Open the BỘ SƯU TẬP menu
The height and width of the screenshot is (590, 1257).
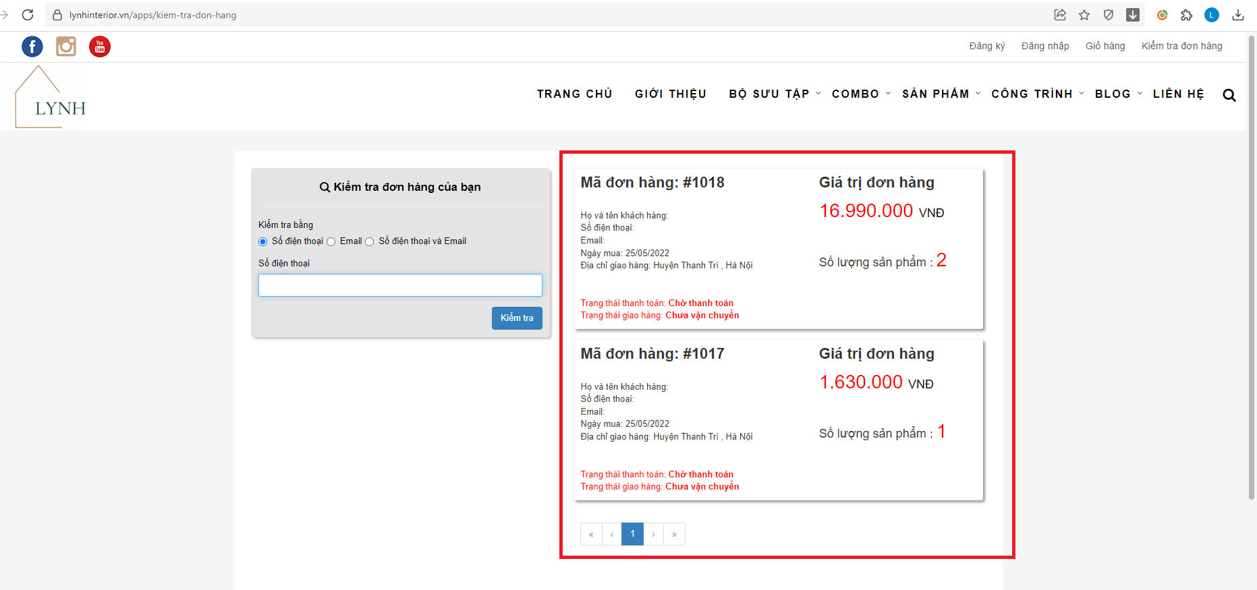point(769,94)
